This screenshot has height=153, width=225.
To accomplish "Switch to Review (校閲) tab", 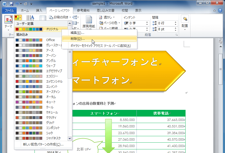I will tap(125, 11).
